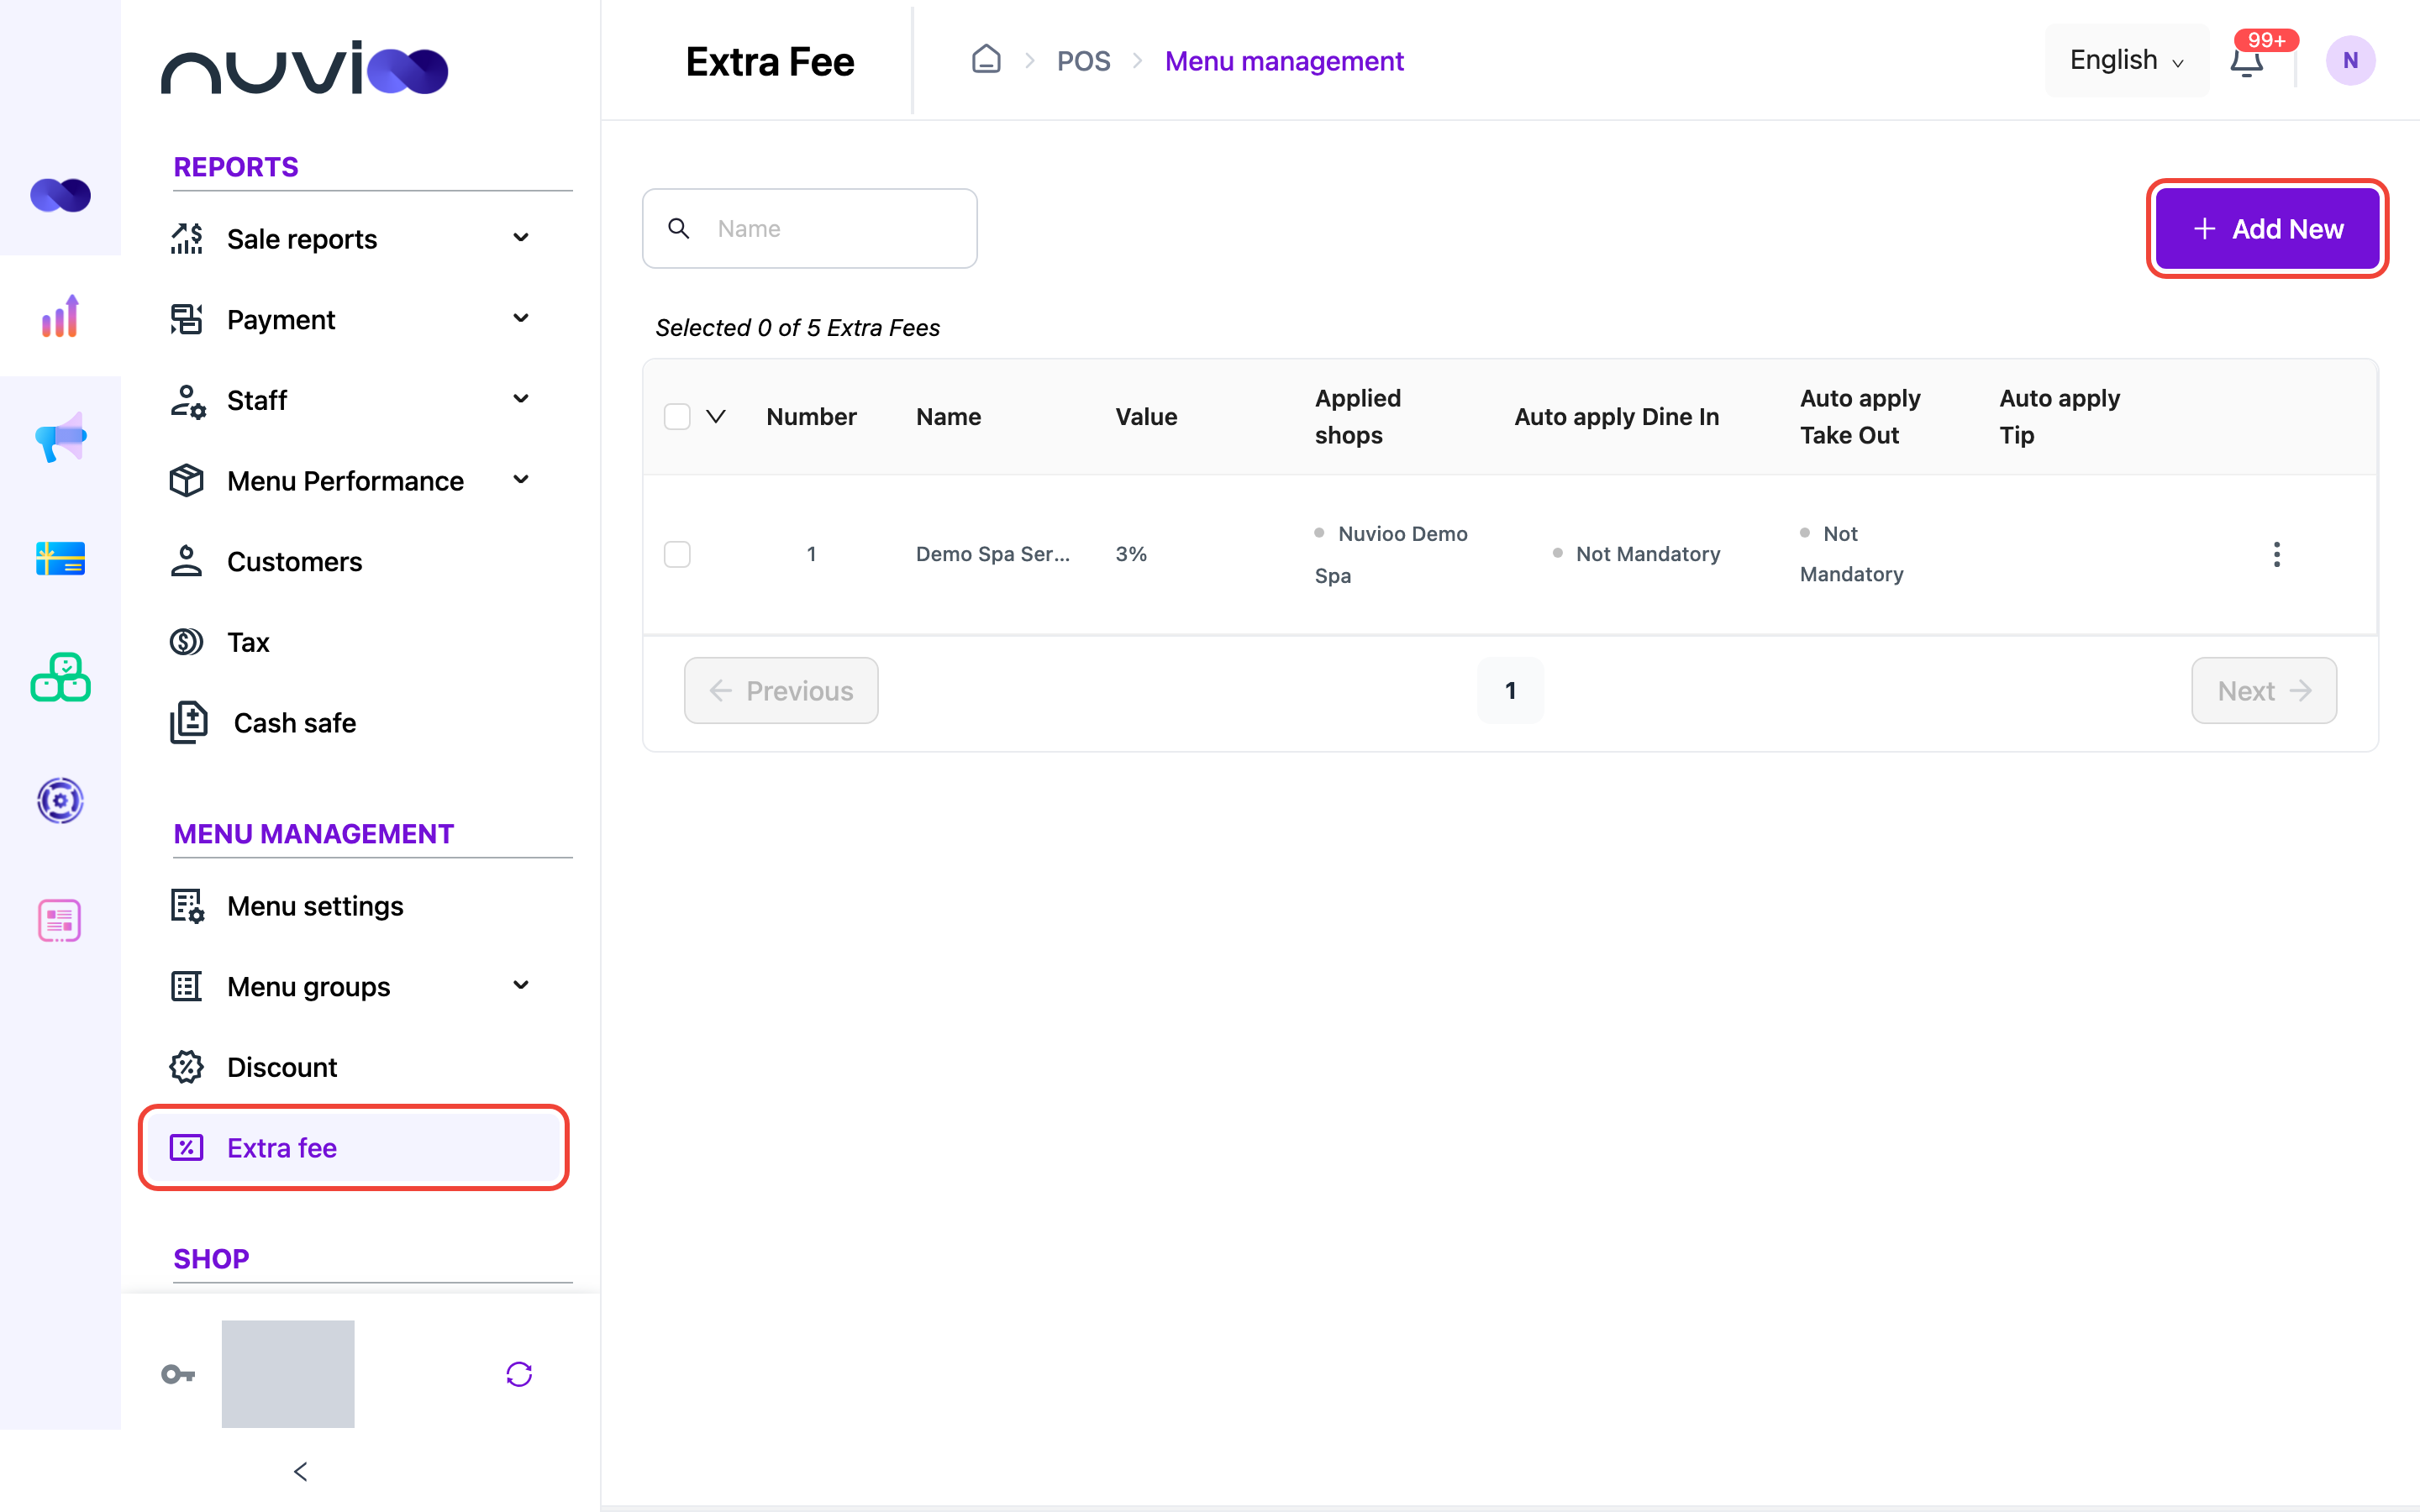
Task: Focus the Name search input field
Action: coord(810,228)
